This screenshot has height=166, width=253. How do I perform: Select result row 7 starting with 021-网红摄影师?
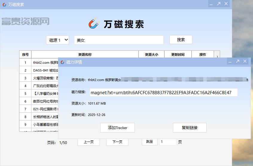(x=39, y=109)
